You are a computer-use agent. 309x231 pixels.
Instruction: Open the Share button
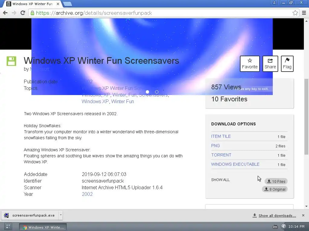pyautogui.click(x=270, y=64)
